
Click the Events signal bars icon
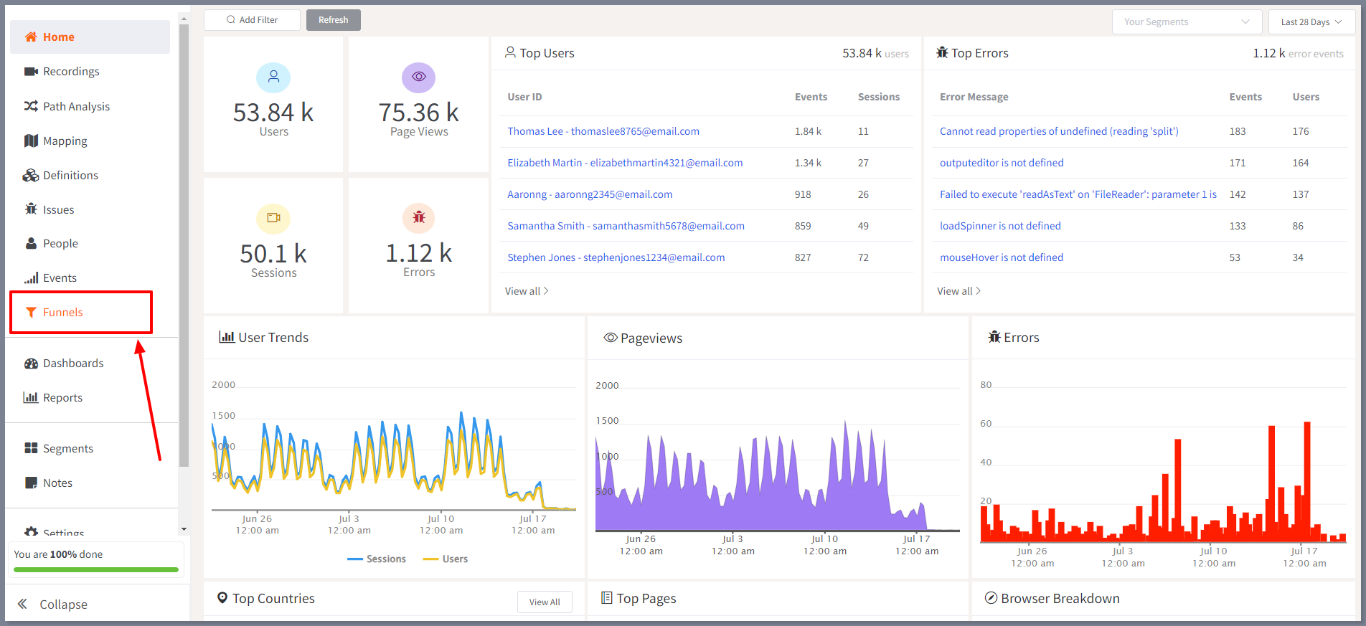pos(31,278)
